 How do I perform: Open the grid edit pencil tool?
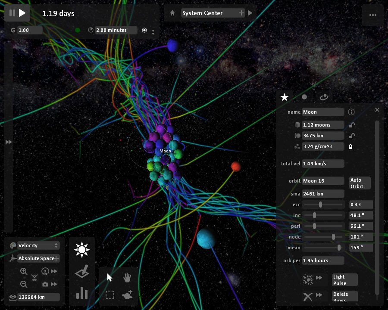[82, 271]
